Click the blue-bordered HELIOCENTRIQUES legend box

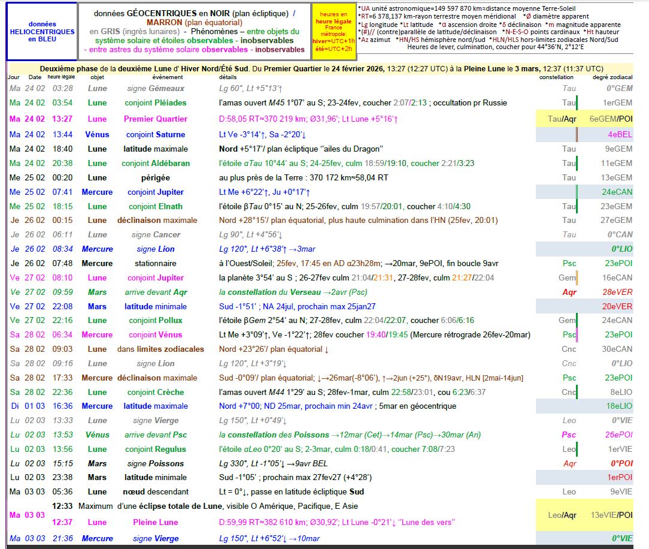pos(42,31)
